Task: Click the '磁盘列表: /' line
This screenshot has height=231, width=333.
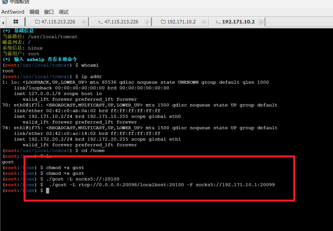Action: pyautogui.click(x=16, y=42)
